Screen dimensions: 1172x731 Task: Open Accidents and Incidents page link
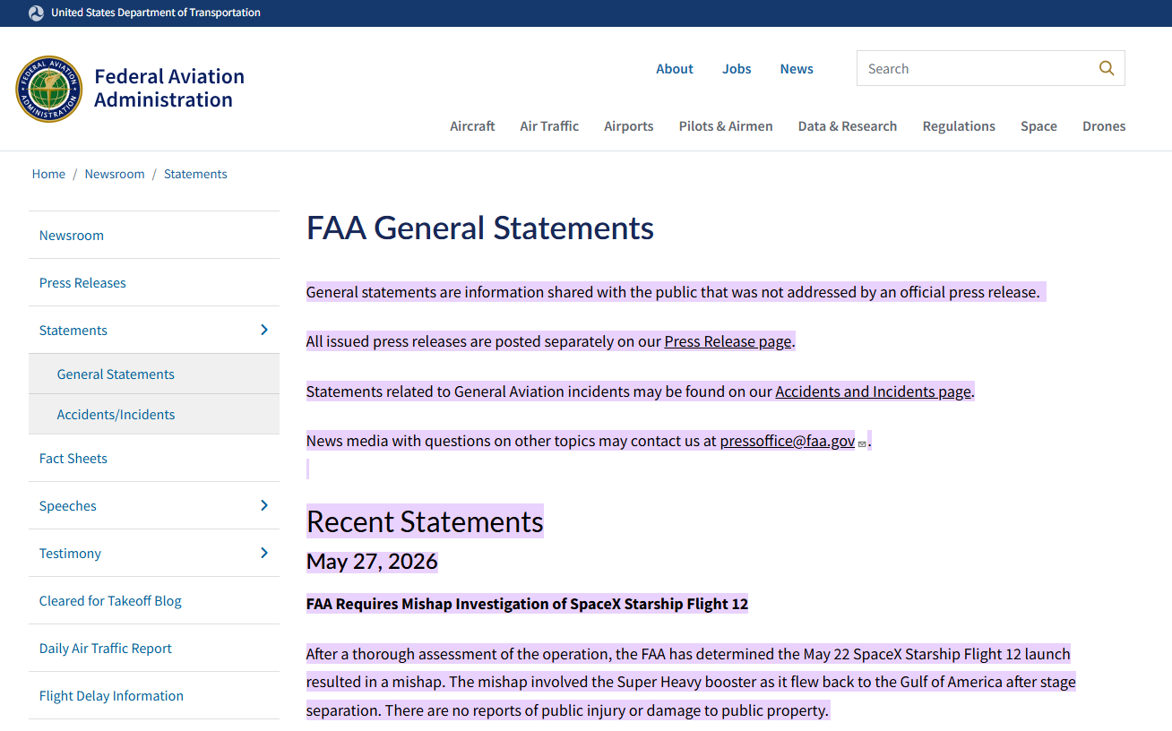(874, 391)
